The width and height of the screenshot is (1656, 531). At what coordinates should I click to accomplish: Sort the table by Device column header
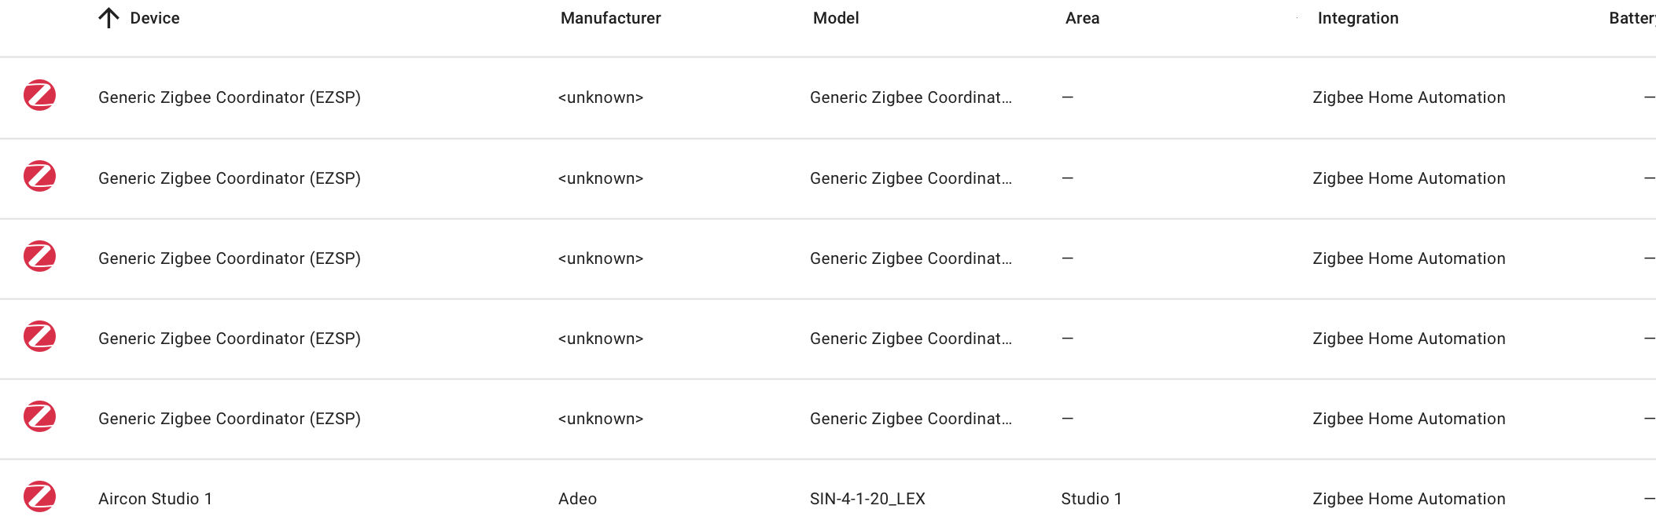155,18
